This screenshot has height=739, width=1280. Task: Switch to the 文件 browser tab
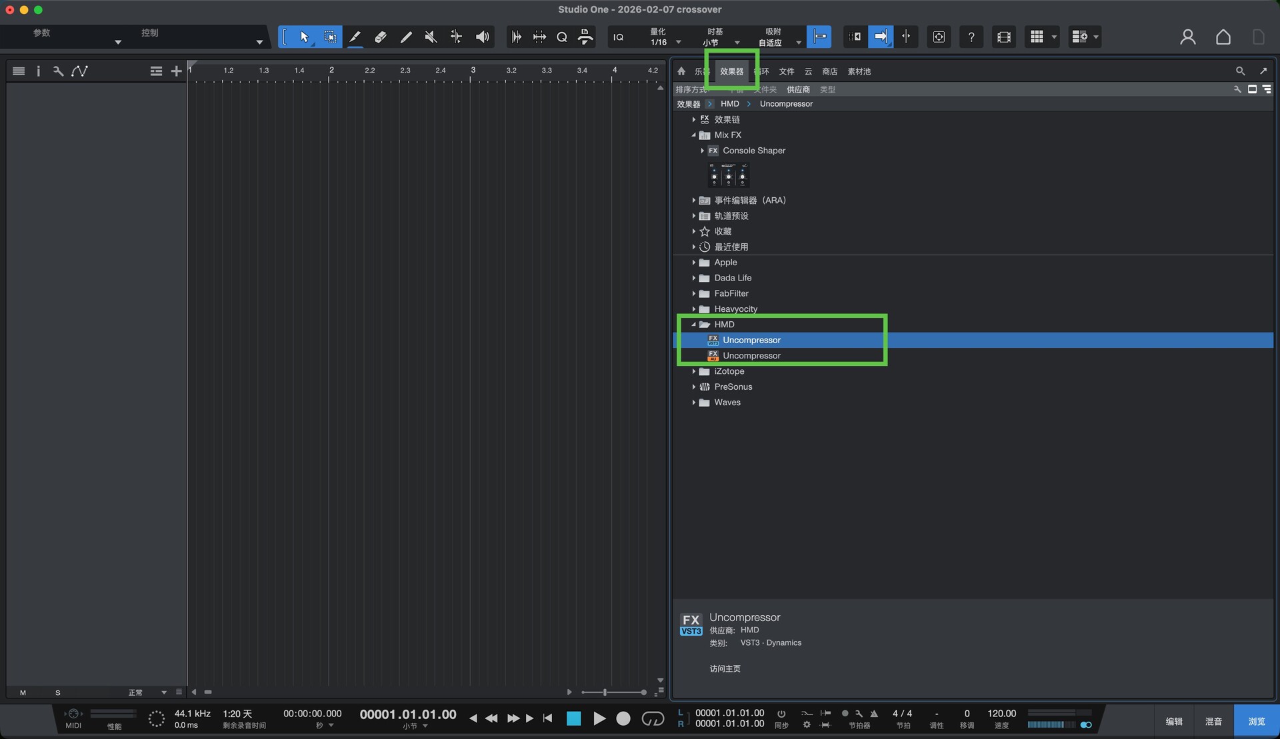click(x=787, y=71)
